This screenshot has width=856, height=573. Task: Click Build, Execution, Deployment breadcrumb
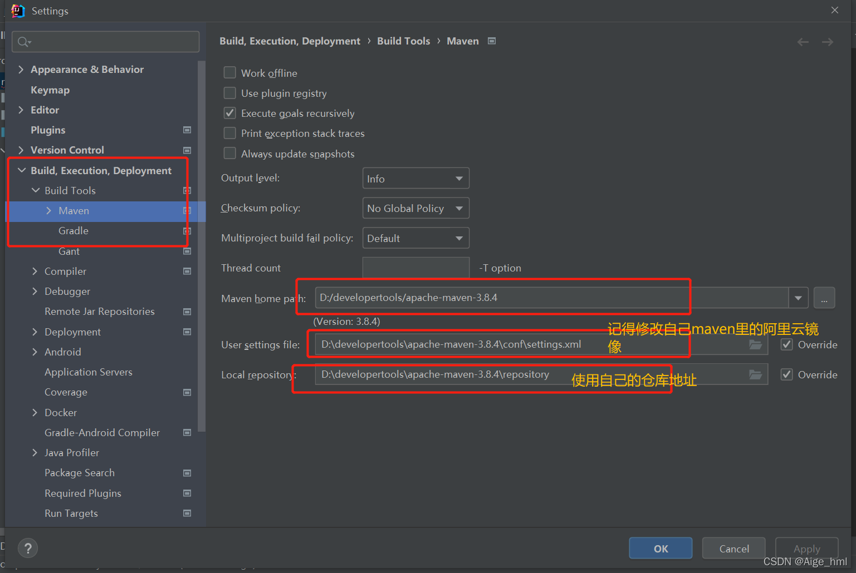pos(290,41)
